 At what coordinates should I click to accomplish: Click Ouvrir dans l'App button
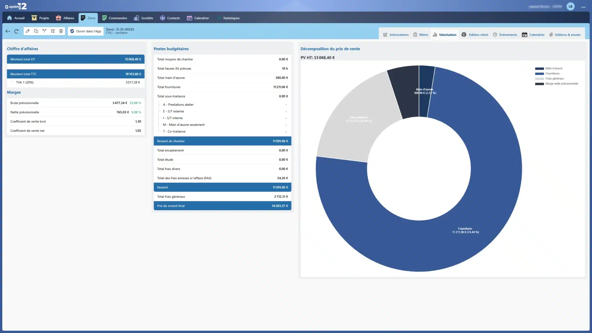click(86, 31)
